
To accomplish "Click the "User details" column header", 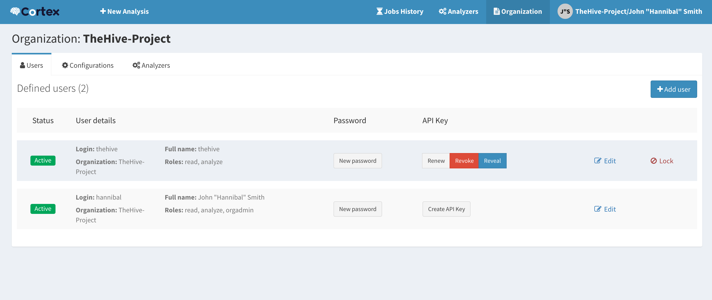I will [96, 120].
